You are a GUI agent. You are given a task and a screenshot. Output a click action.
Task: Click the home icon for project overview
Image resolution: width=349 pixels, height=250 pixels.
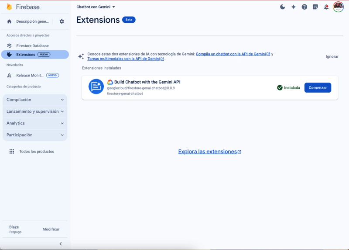click(9, 21)
